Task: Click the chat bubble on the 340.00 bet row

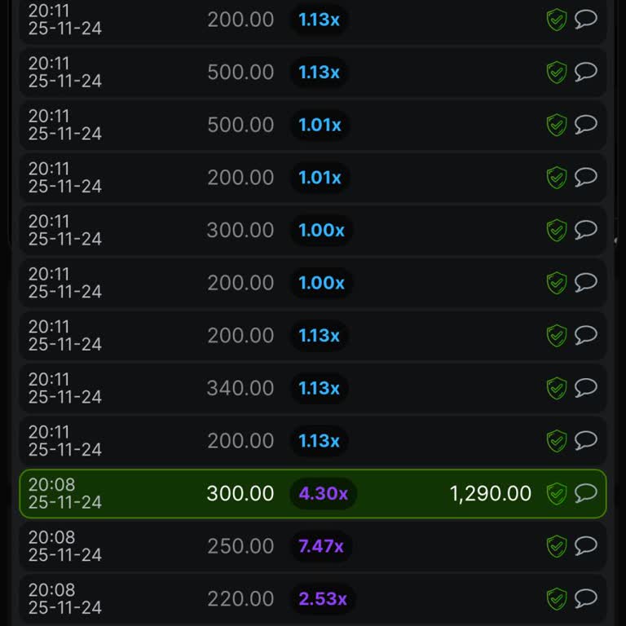Action: [x=586, y=387]
